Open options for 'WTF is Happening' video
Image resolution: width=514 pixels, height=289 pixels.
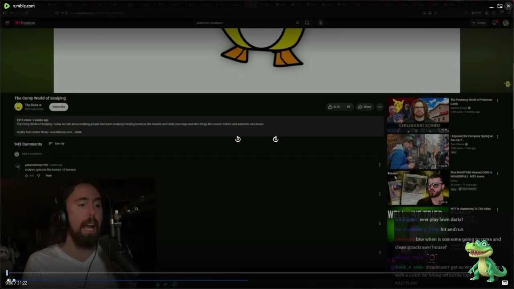point(498,210)
